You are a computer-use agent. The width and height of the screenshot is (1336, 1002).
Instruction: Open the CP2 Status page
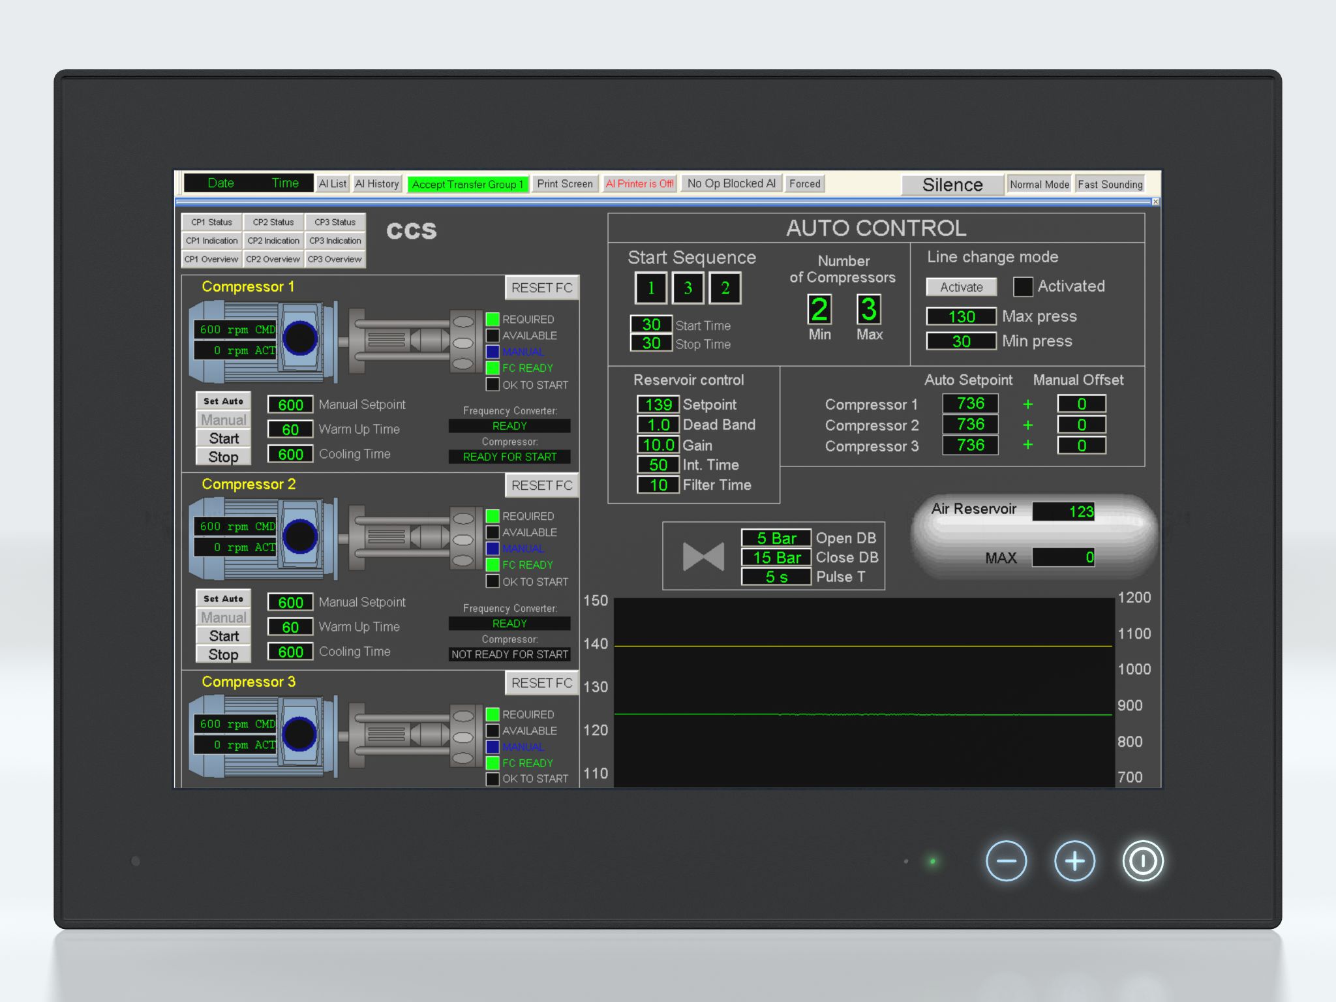pos(273,222)
